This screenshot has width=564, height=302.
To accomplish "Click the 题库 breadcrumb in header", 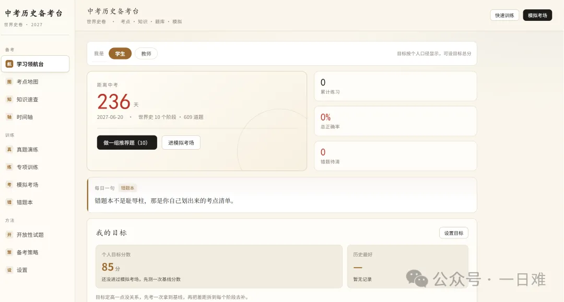I will pyautogui.click(x=160, y=21).
